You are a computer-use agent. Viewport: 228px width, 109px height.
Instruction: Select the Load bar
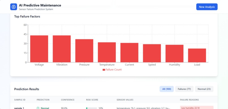coord(197,55)
